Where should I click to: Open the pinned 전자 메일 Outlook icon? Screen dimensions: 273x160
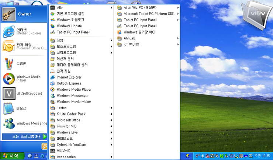pyautogui.click(x=8, y=46)
